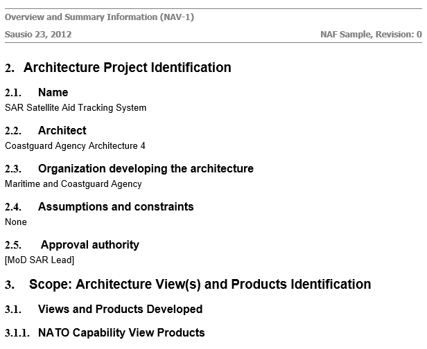The height and width of the screenshot is (349, 427).
Task: Click the '2.2. Architect' subheading
Action: (46, 131)
